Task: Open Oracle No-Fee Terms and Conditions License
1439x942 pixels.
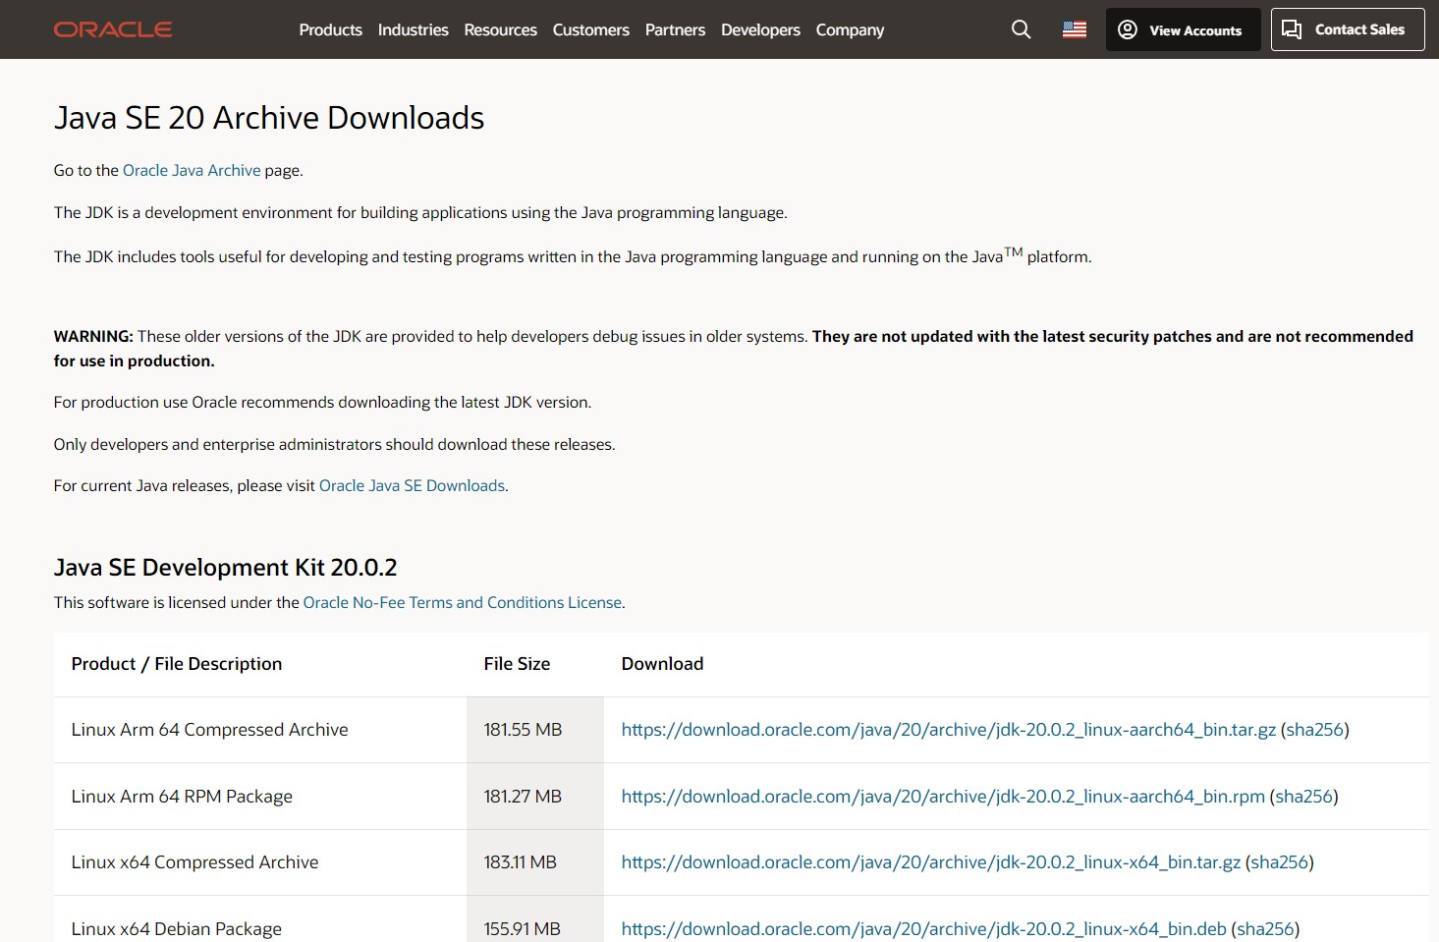Action: coord(462,602)
